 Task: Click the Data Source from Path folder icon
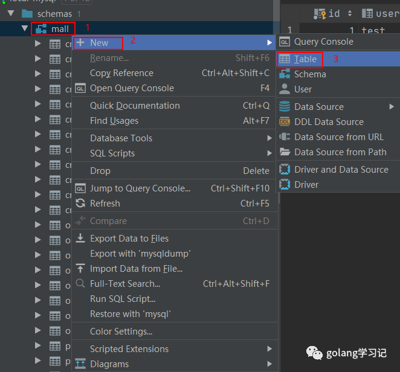click(285, 152)
